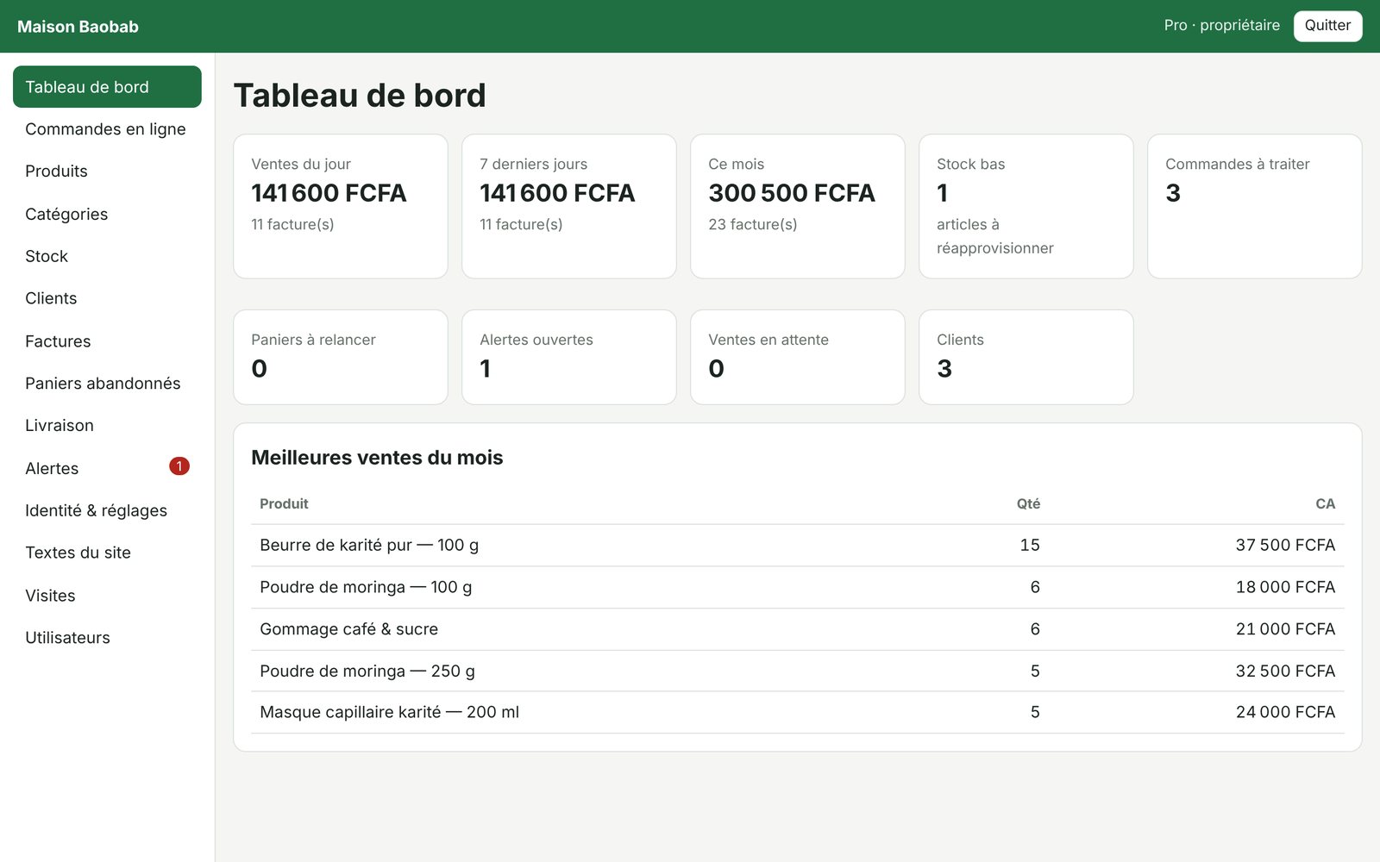Click the Gommage café & sucre row

point(798,629)
